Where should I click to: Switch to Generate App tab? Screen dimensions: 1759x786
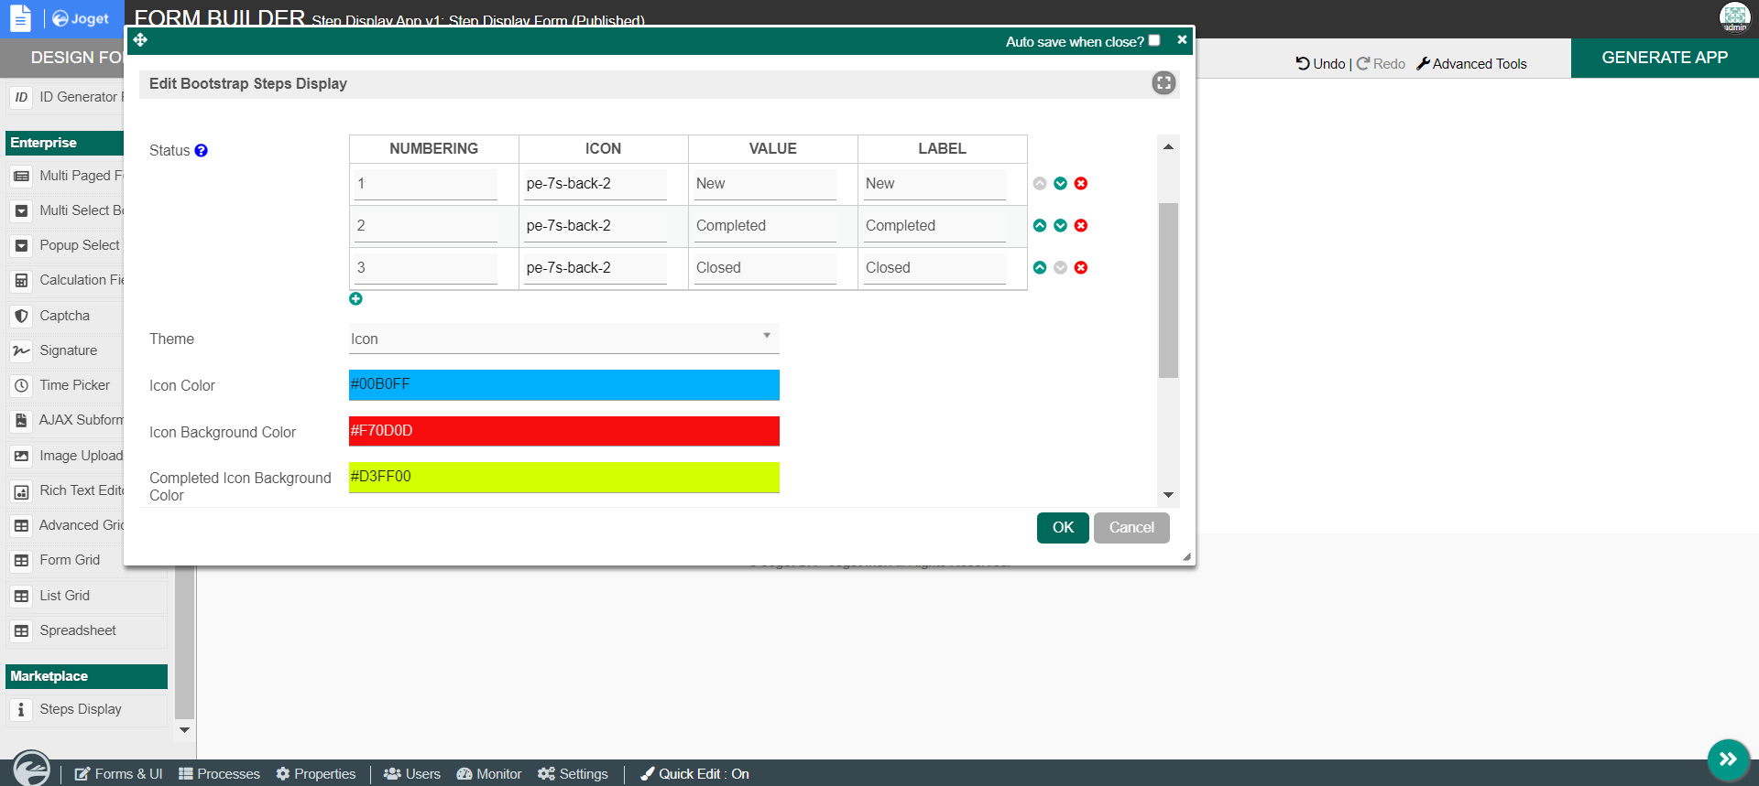tap(1665, 58)
